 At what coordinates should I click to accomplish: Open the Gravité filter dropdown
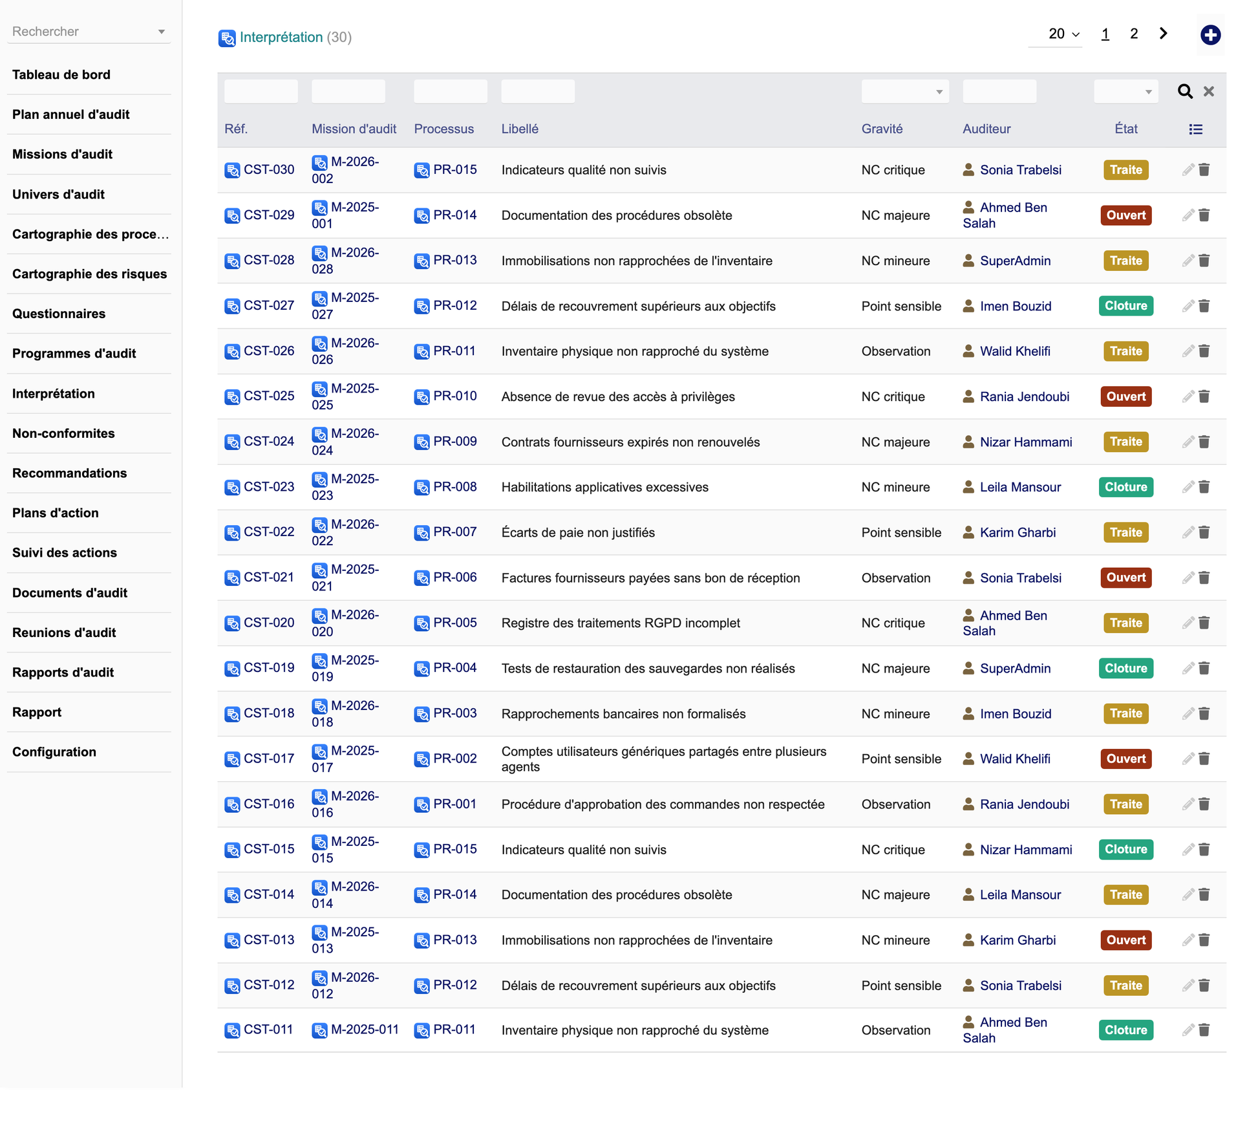904,92
